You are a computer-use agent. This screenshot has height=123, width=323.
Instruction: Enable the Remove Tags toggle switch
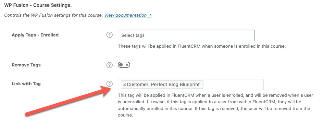[124, 65]
